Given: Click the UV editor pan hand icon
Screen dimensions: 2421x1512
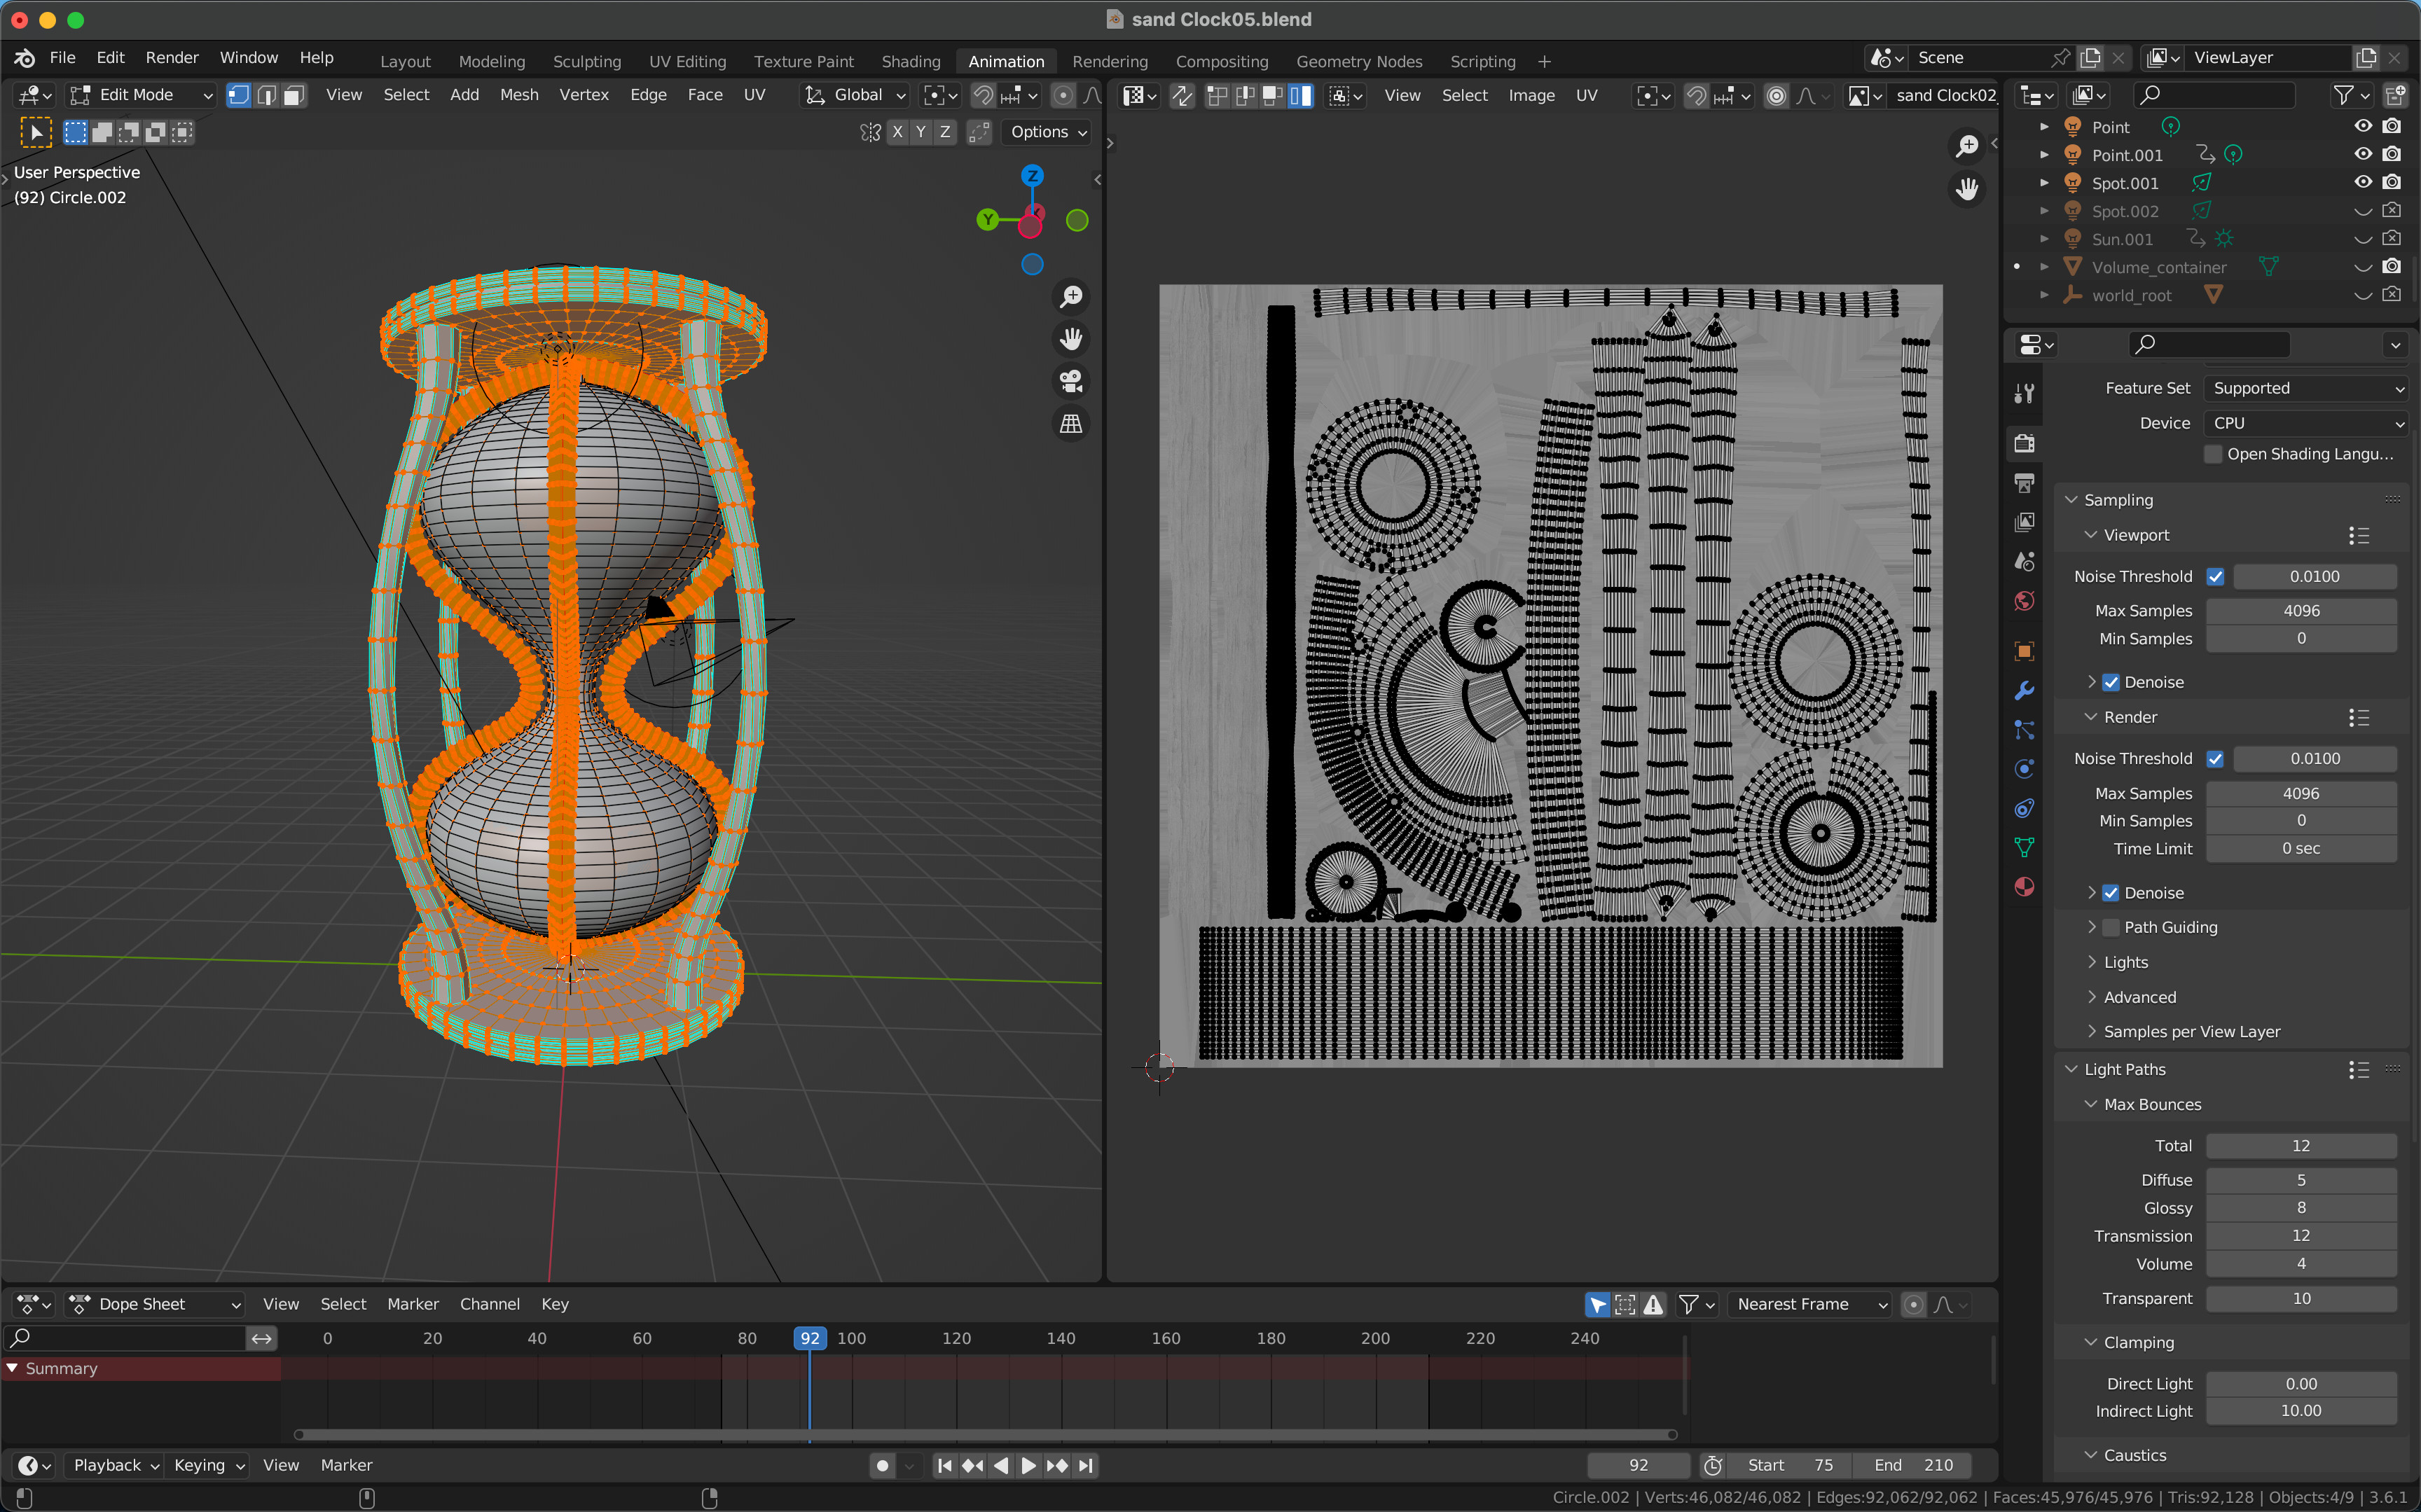Looking at the screenshot, I should point(1966,189).
